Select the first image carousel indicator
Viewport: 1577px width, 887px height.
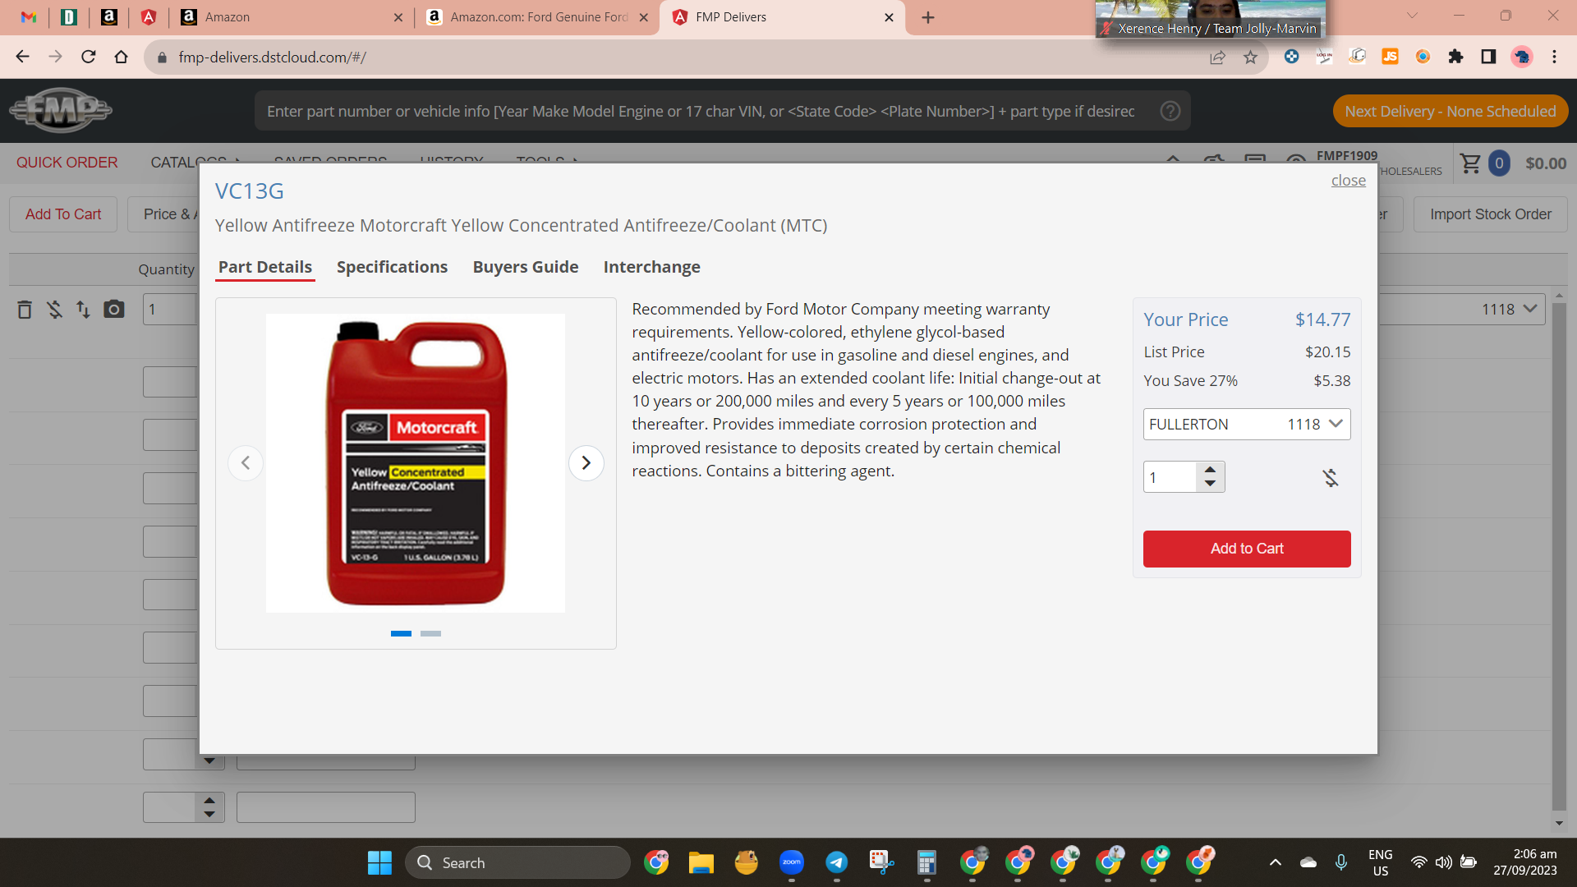pyautogui.click(x=401, y=633)
